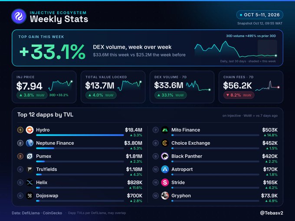Click Gryphon's $73.9K TVL value
The image size is (295, 221).
(269, 195)
